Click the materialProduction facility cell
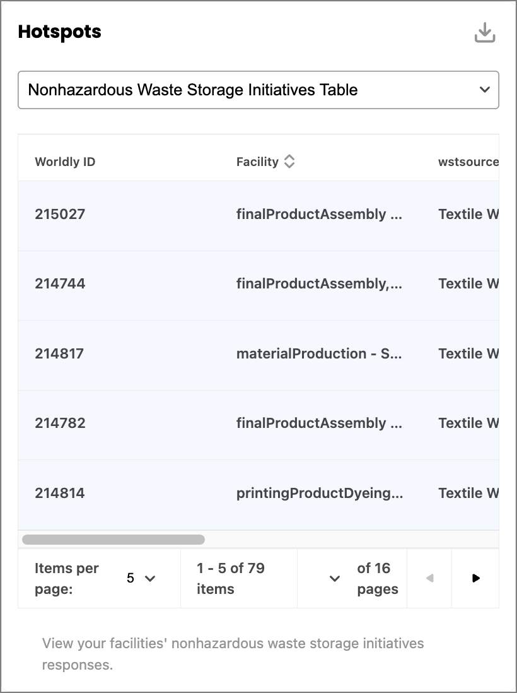Image resolution: width=517 pixels, height=693 pixels. (319, 353)
